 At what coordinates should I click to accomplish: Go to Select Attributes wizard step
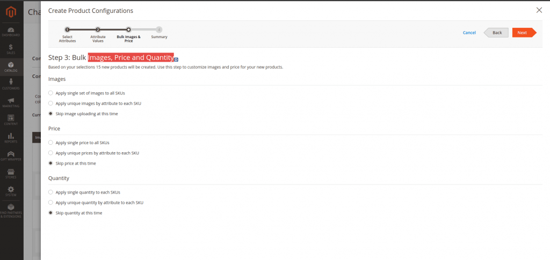[67, 30]
